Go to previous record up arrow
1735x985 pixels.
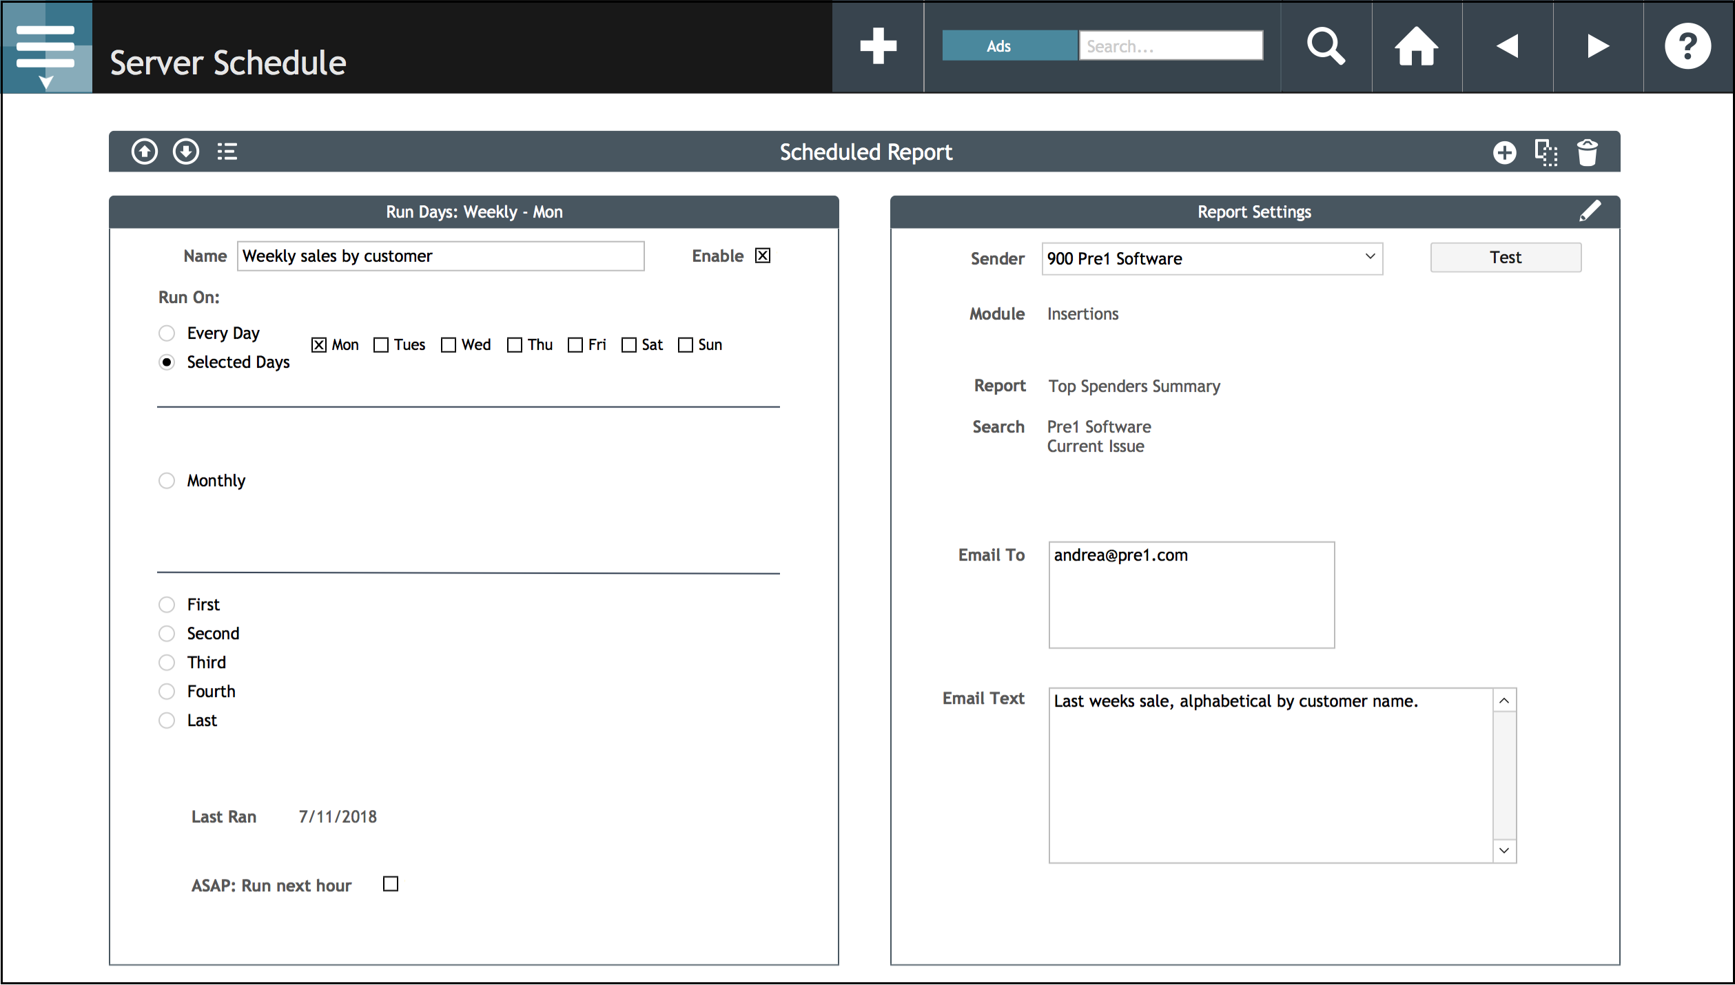point(145,152)
